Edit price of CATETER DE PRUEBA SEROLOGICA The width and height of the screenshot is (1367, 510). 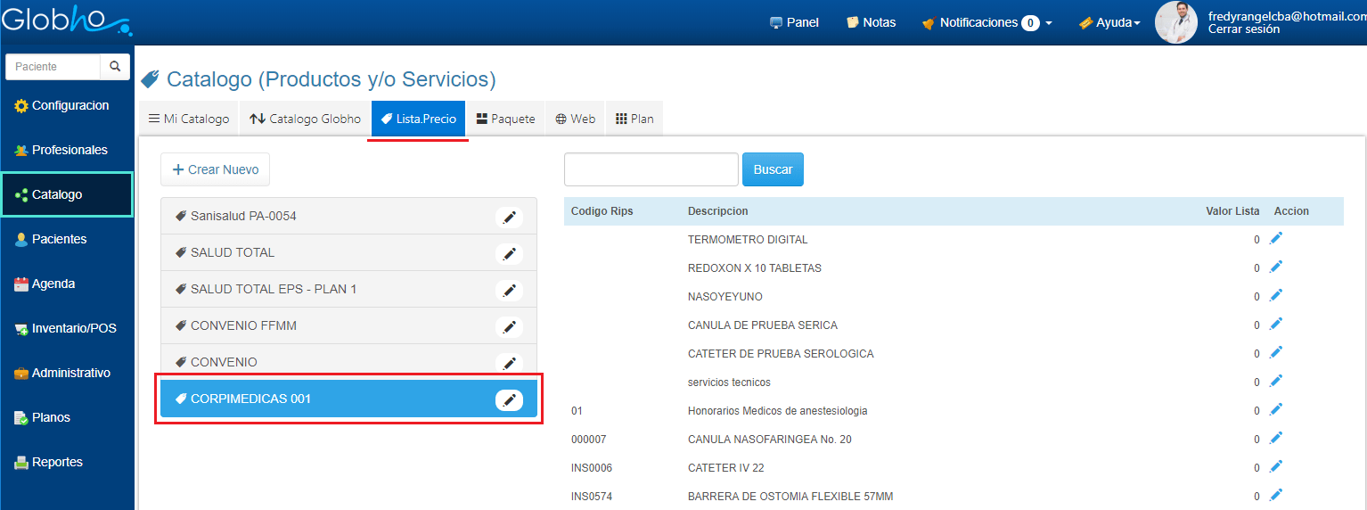coord(1276,353)
